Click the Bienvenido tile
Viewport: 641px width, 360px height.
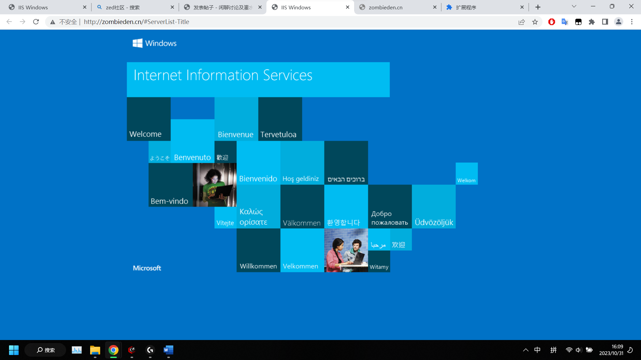pos(258,163)
